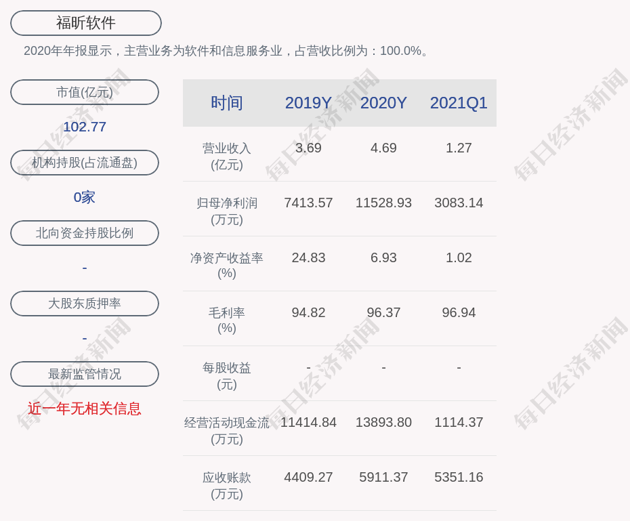This screenshot has height=521, width=630.
Task: Click the 应收账款(万元) row label
Action: point(227,486)
